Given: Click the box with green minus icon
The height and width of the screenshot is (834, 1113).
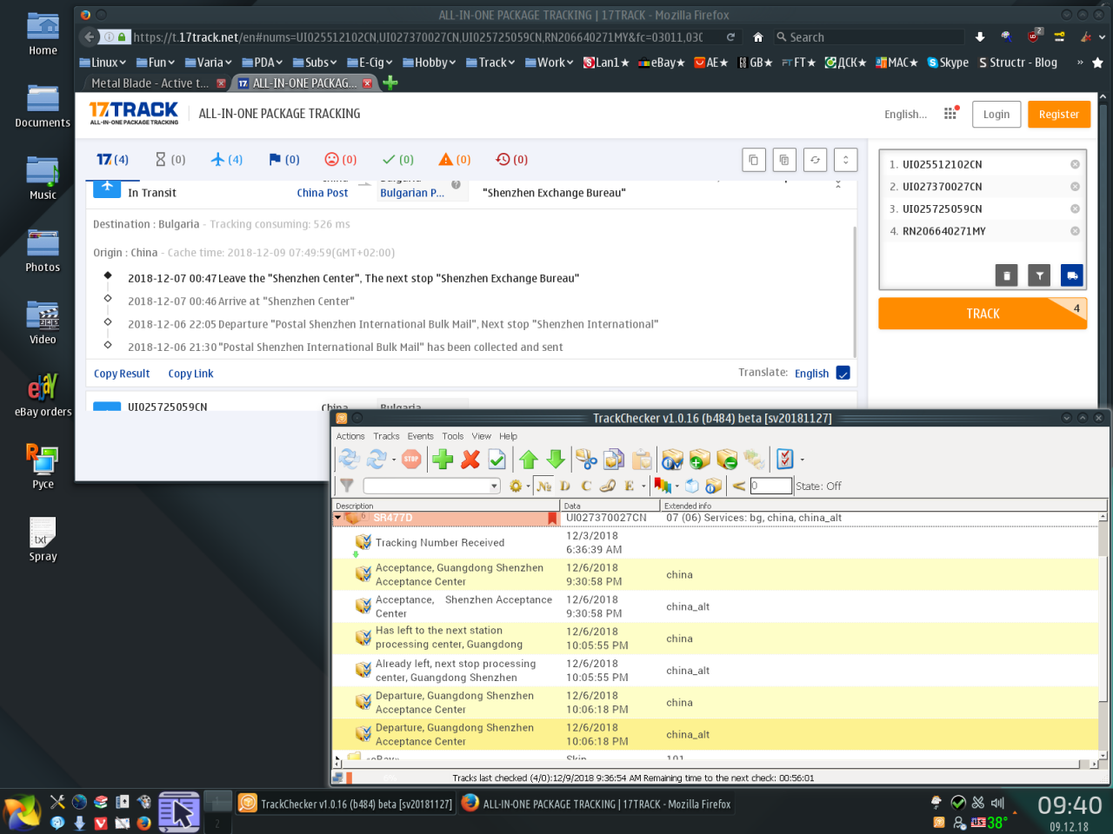Looking at the screenshot, I should click(727, 459).
